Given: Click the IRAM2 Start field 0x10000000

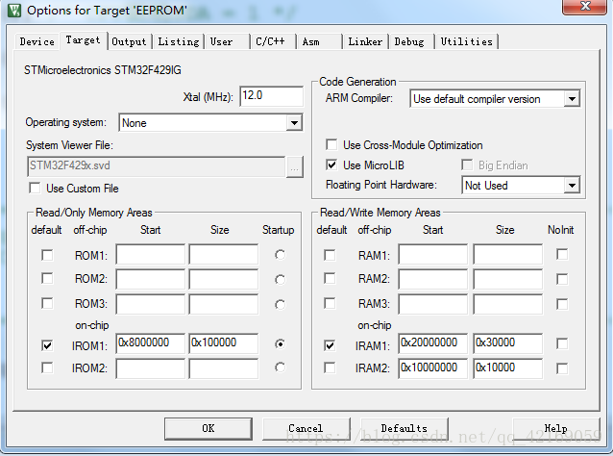Looking at the screenshot, I should [x=432, y=368].
